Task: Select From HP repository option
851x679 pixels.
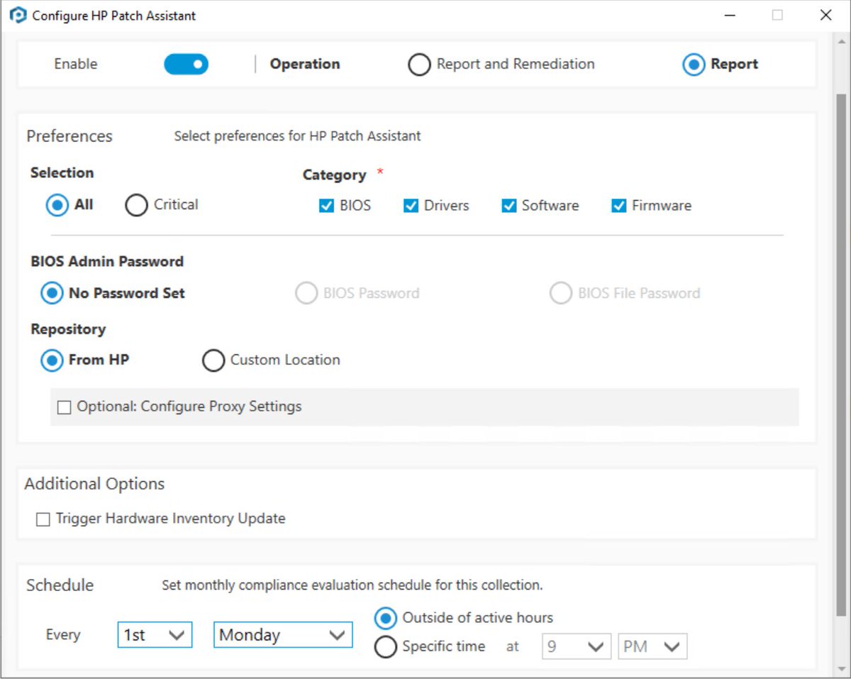Action: [x=52, y=360]
